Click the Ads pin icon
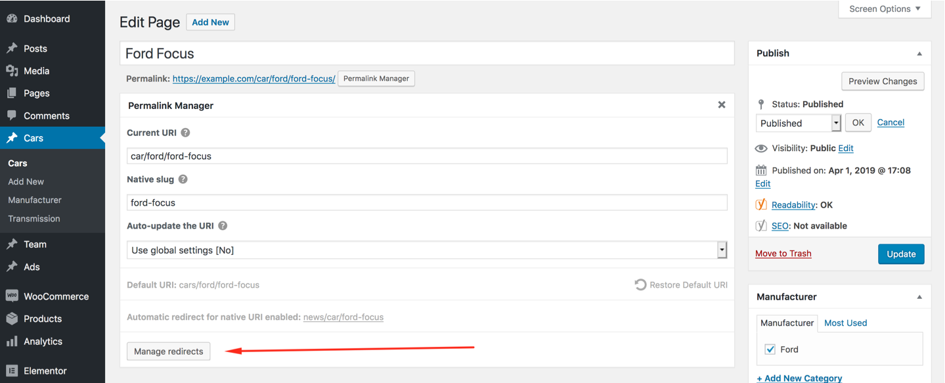Viewport: 945px width, 383px height. [12, 267]
